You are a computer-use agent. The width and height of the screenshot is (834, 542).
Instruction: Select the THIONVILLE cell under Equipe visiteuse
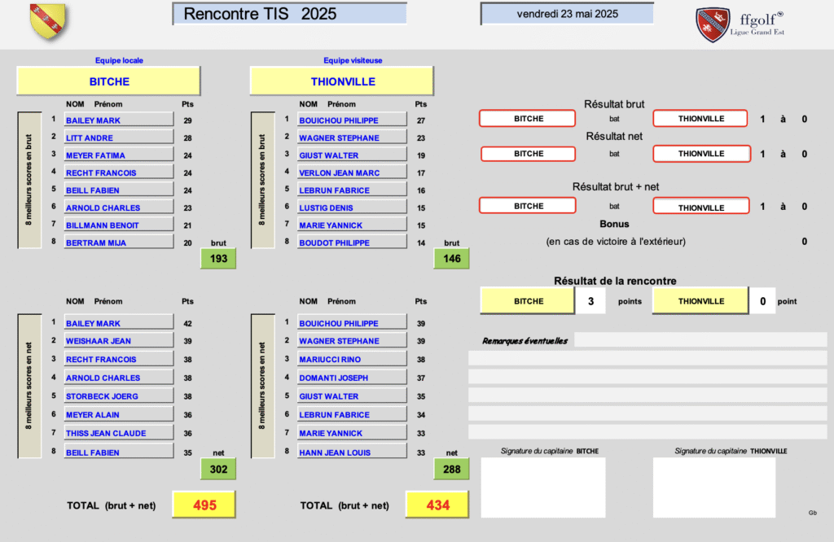pos(342,81)
